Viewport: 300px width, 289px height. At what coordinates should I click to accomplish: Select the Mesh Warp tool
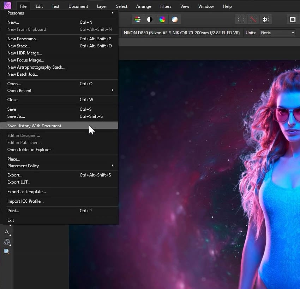click(7, 242)
